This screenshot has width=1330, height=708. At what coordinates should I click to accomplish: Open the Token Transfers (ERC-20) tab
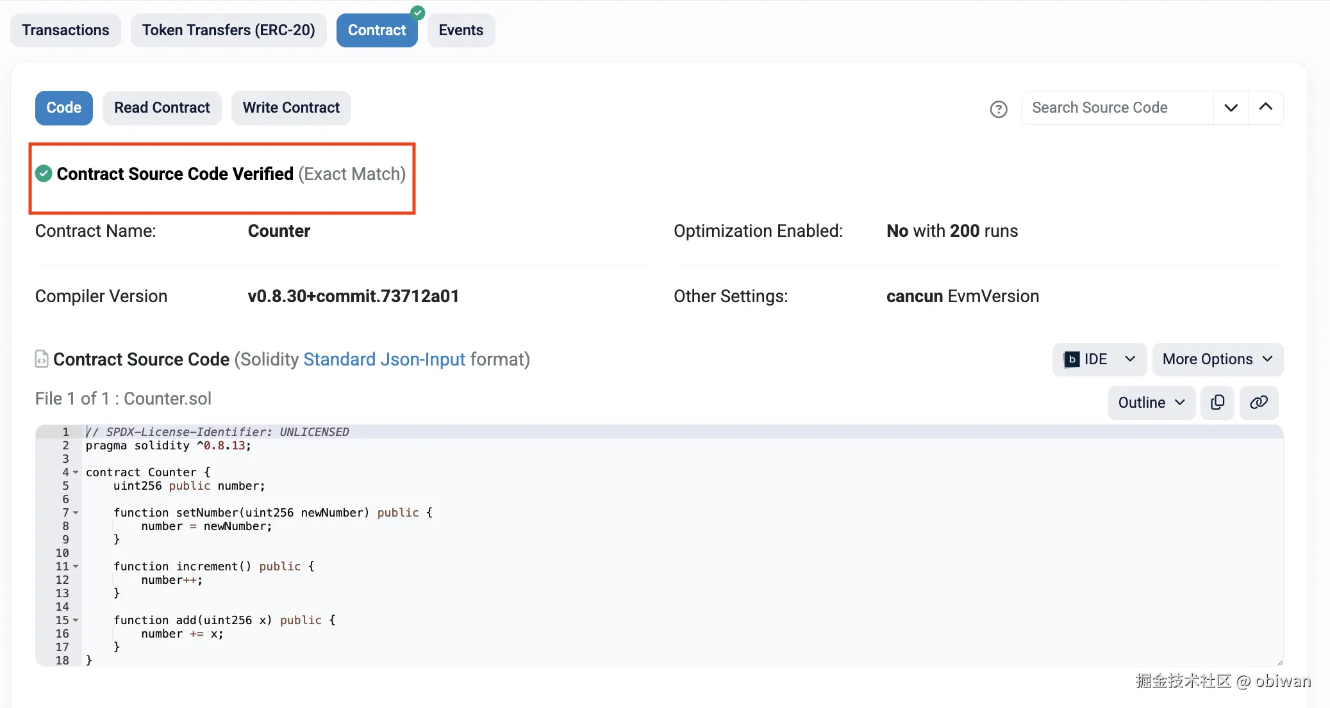[228, 30]
